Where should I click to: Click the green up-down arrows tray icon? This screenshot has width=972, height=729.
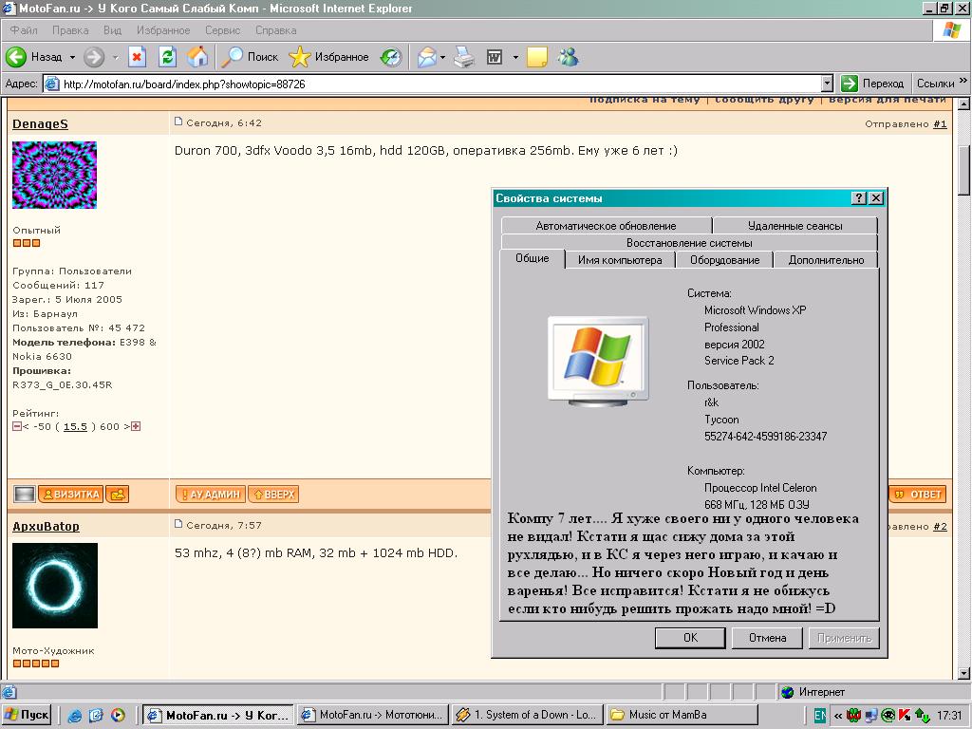click(923, 716)
